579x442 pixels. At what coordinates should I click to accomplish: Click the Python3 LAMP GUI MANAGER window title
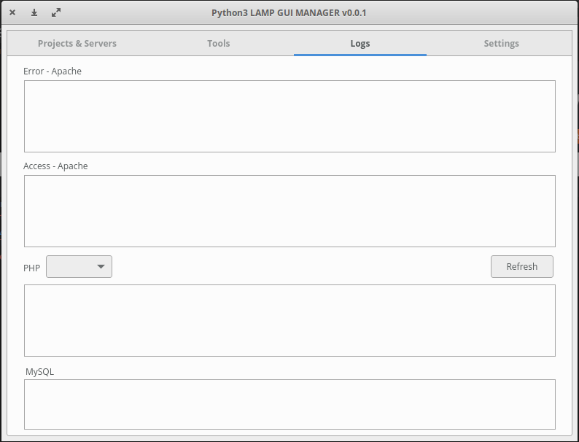point(289,12)
